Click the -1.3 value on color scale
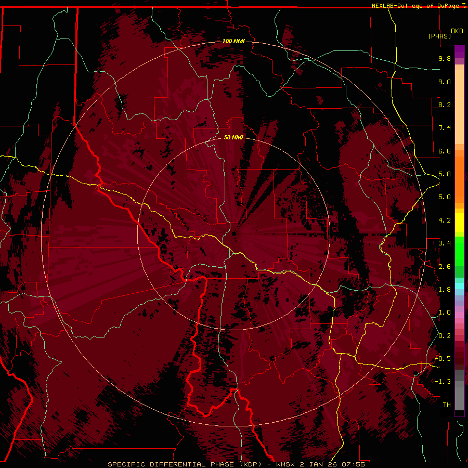The width and height of the screenshot is (468, 468). click(x=443, y=382)
